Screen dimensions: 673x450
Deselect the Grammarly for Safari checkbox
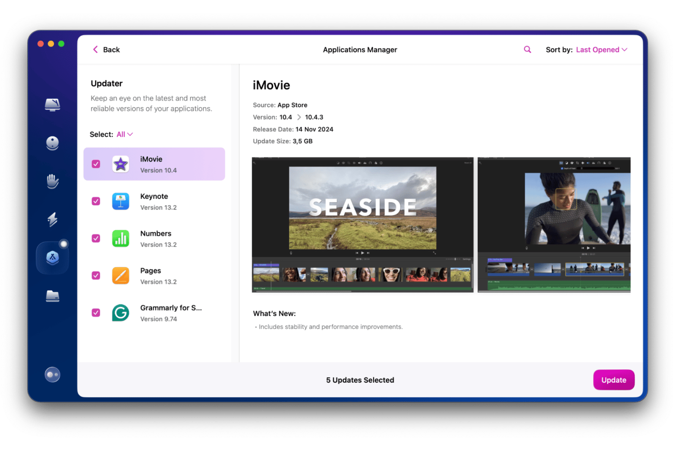(96, 313)
